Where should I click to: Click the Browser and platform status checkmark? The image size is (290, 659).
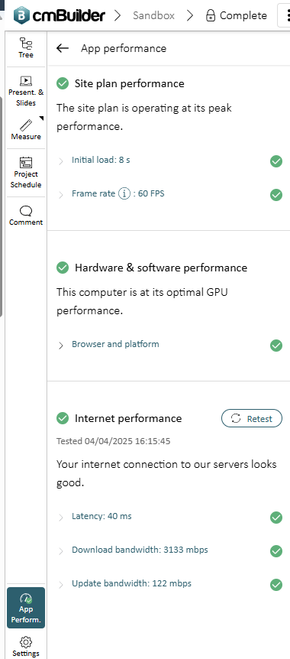(276, 346)
